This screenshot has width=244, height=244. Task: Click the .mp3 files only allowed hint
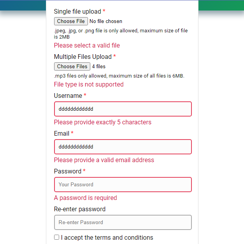(x=119, y=76)
